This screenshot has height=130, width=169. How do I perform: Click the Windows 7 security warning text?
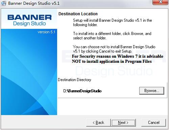tap(118, 59)
